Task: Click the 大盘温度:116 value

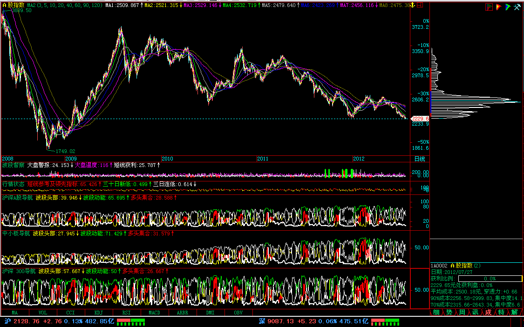Action: click(92, 165)
